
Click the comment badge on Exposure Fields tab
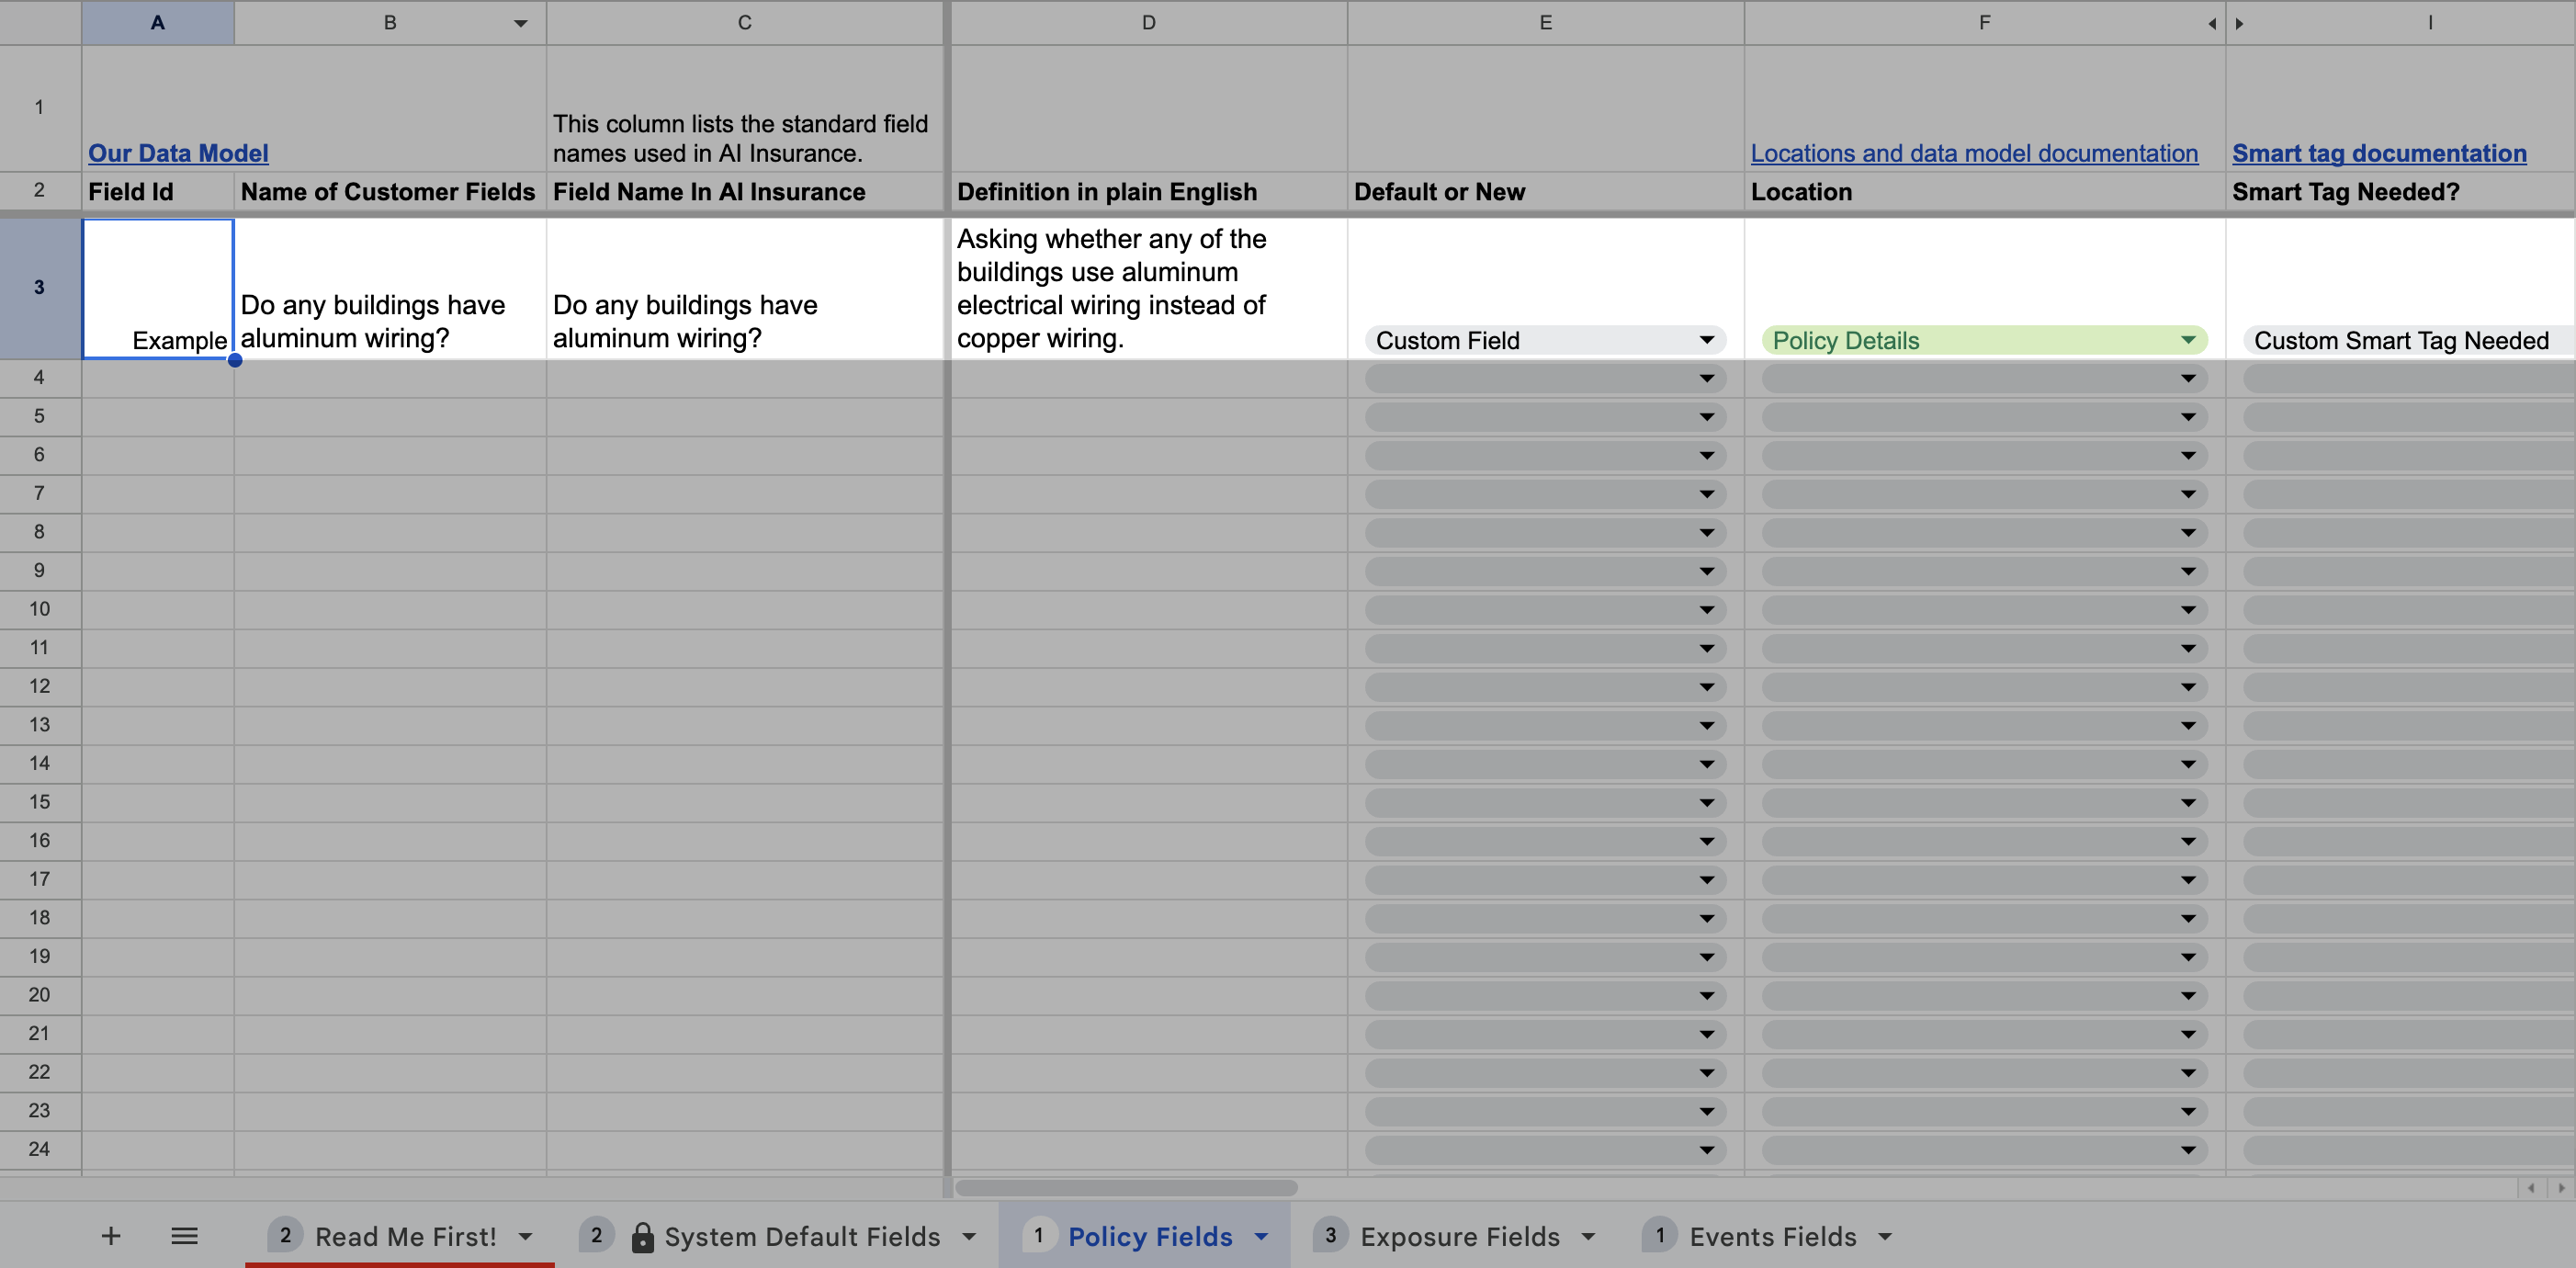(x=1330, y=1234)
